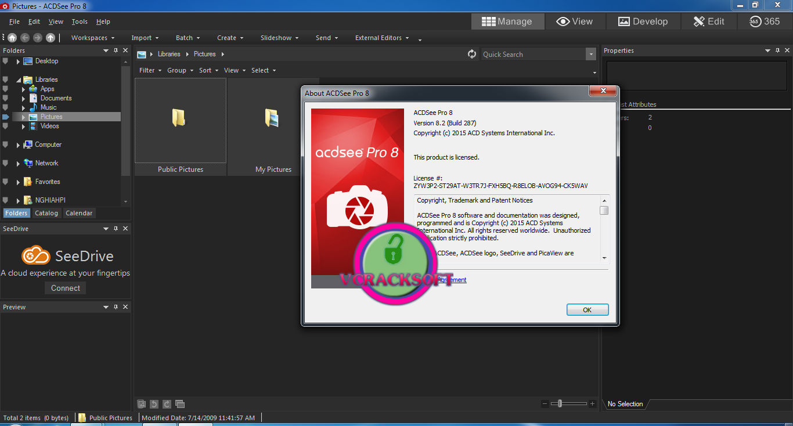
Task: Go forward using the right arrow icon
Action: click(38, 38)
